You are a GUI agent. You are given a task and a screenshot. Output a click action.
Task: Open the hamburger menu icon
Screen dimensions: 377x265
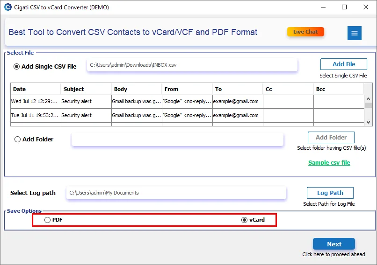[354, 33]
